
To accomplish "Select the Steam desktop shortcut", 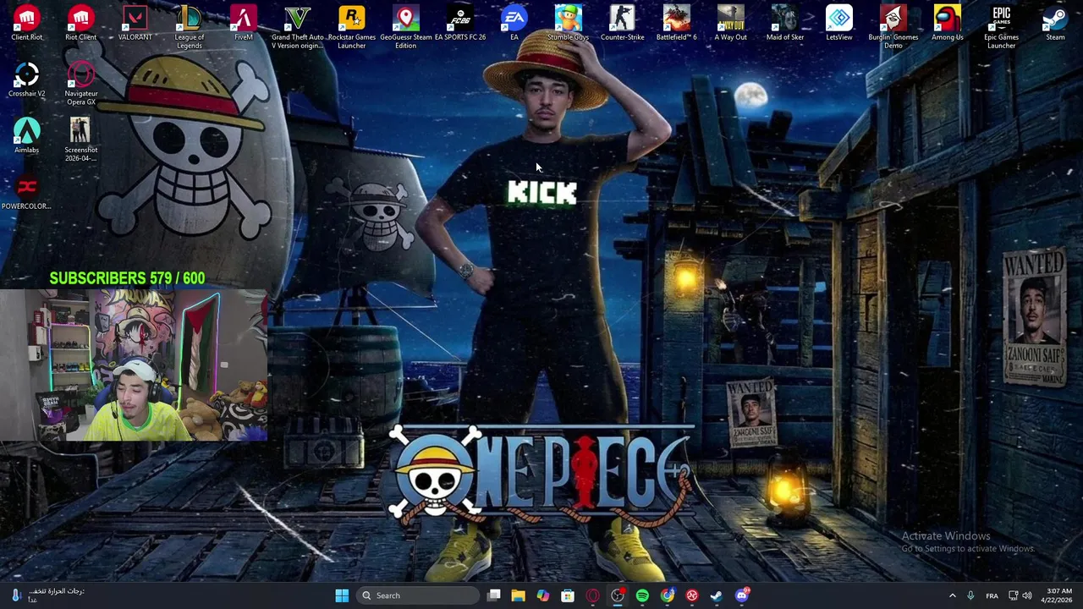I will click(x=1055, y=23).
